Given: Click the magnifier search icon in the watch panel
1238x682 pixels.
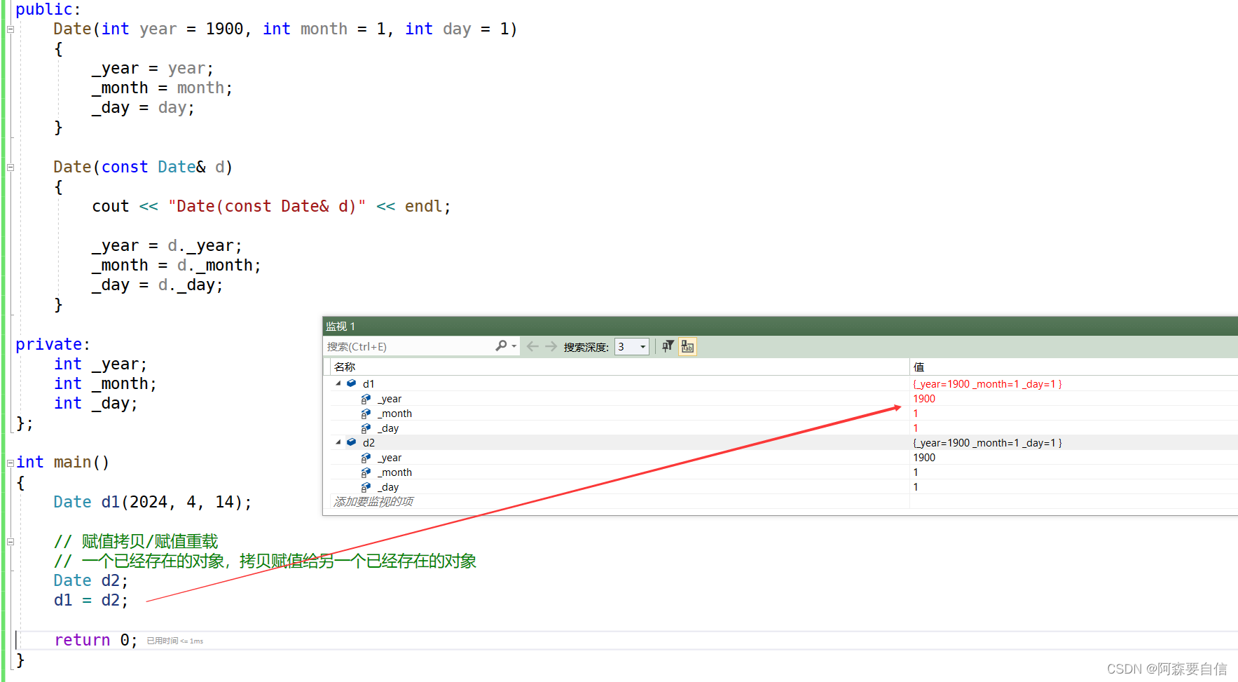Looking at the screenshot, I should pos(501,346).
